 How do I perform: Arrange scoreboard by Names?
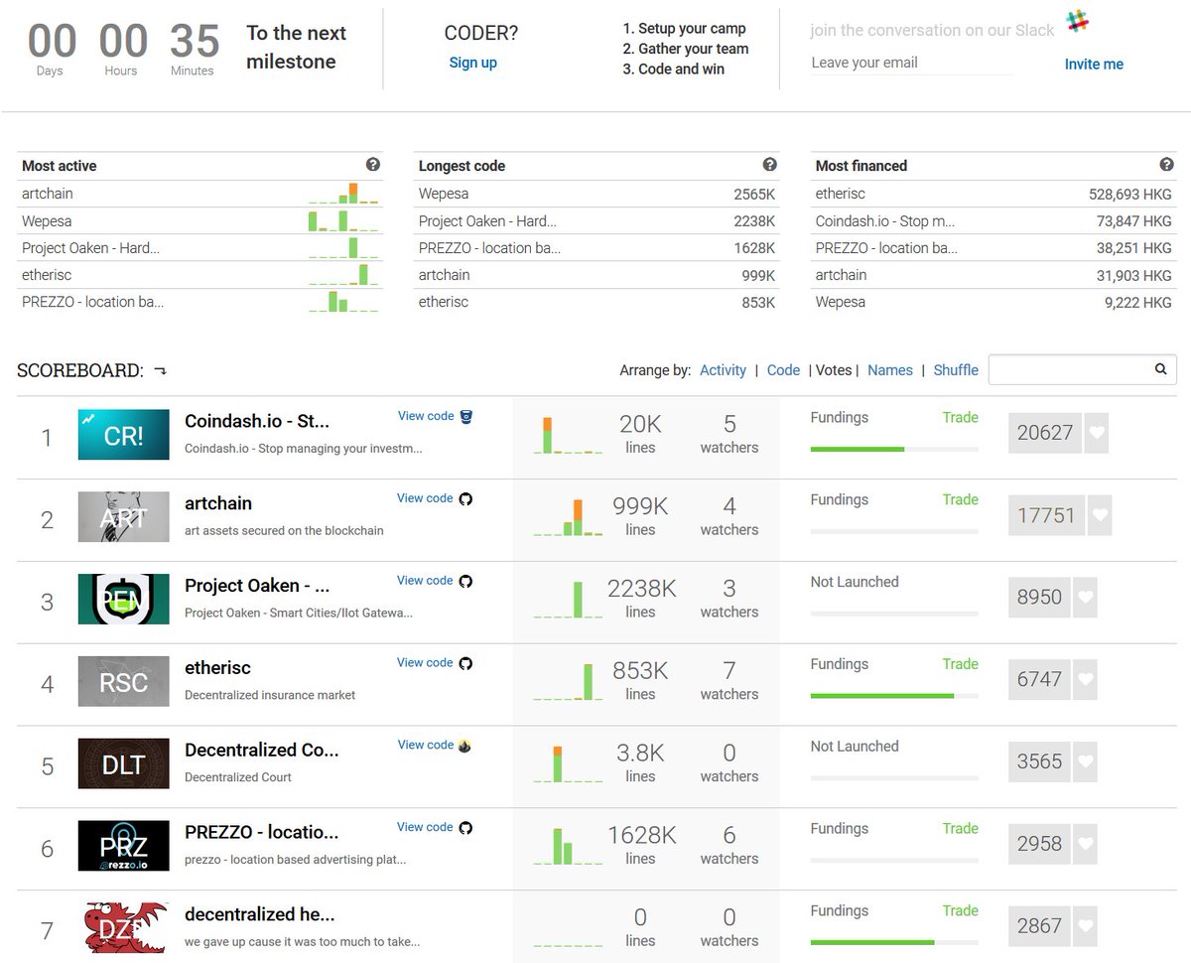[x=890, y=369]
